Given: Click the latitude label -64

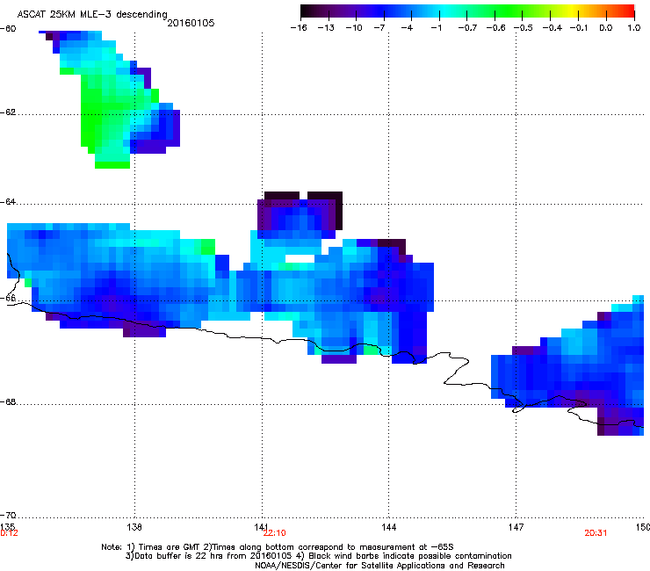Looking at the screenshot, I should click(8, 202).
